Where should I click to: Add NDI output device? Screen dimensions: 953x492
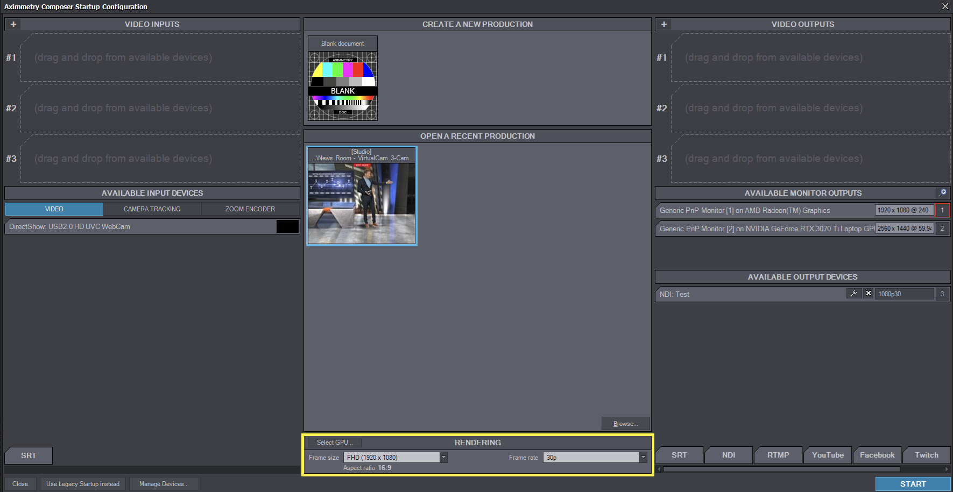click(x=729, y=455)
